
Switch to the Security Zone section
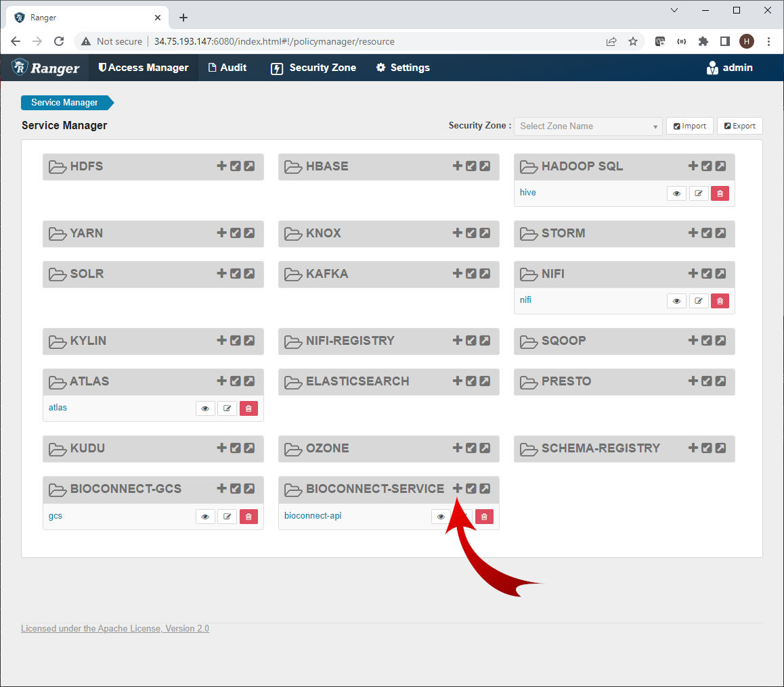pyautogui.click(x=313, y=68)
